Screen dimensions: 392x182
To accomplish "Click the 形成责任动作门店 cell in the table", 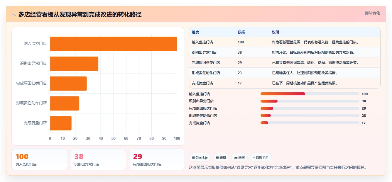I will point(206,73).
